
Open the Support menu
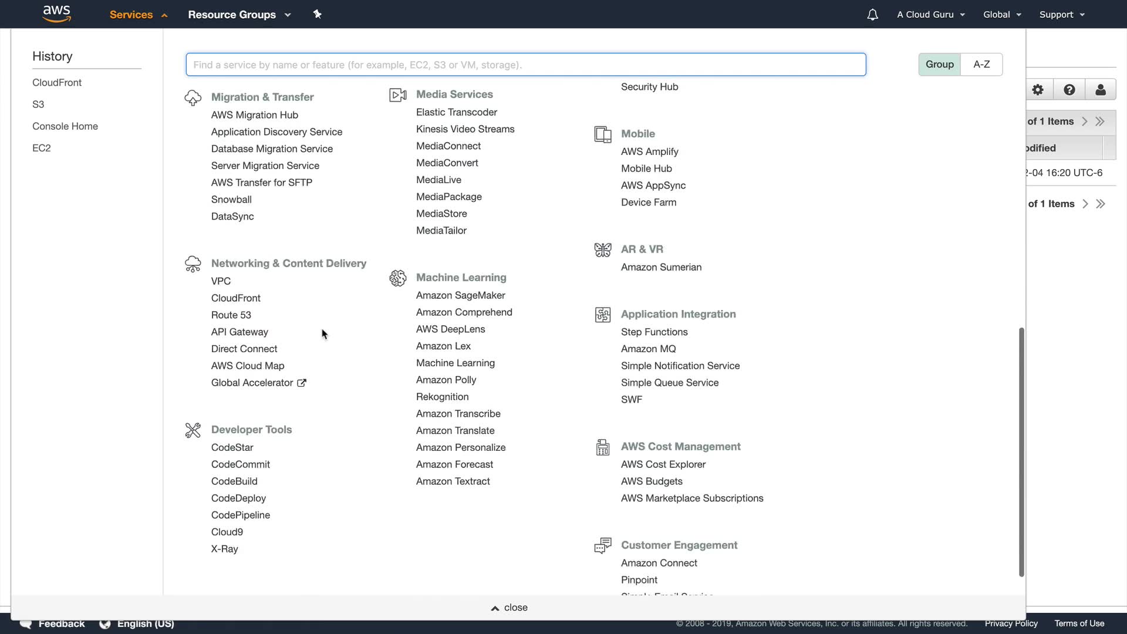coord(1061,15)
